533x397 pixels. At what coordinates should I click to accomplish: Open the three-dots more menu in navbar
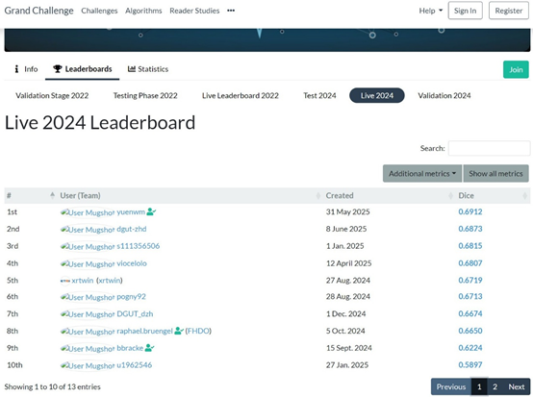[231, 11]
